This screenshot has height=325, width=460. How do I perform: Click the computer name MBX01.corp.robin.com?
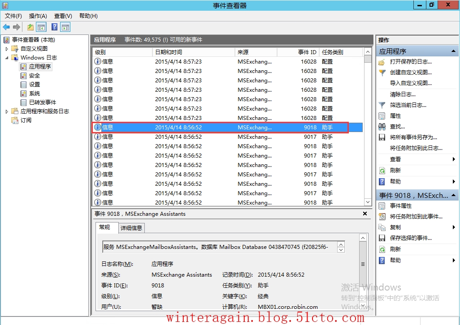point(288,307)
